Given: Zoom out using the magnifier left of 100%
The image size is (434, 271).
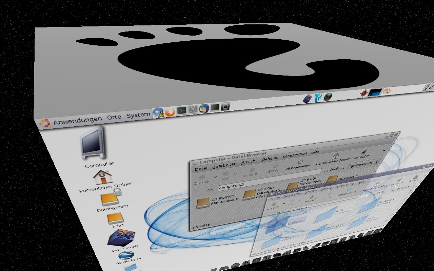Looking at the screenshot, I should [x=326, y=170].
